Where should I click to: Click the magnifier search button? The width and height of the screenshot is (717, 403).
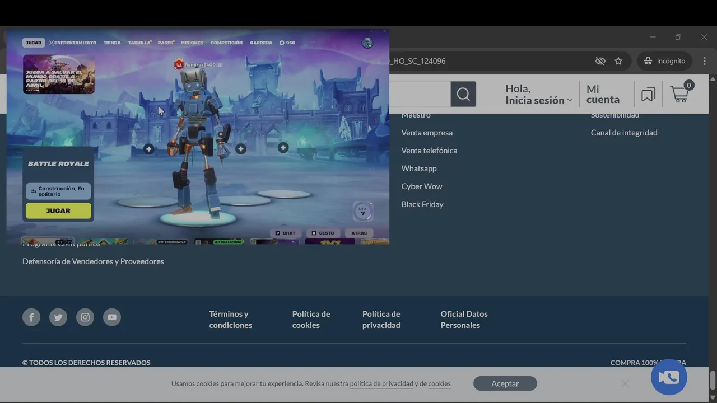pos(463,94)
